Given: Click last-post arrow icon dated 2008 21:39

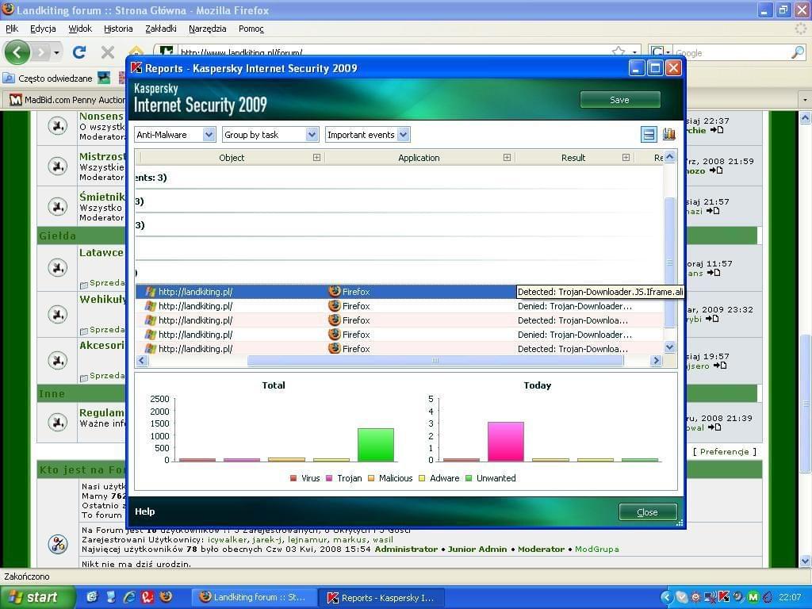Looking at the screenshot, I should point(714,427).
